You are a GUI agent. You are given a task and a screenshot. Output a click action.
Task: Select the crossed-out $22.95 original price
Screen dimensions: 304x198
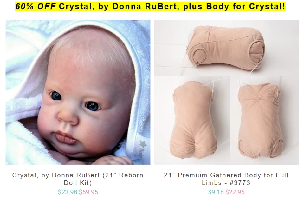coord(235,192)
